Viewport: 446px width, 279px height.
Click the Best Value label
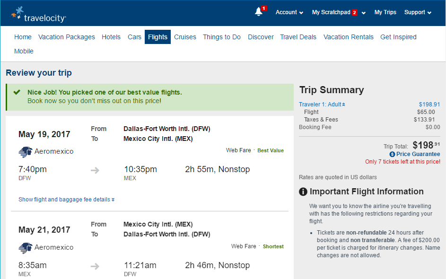tap(271, 150)
